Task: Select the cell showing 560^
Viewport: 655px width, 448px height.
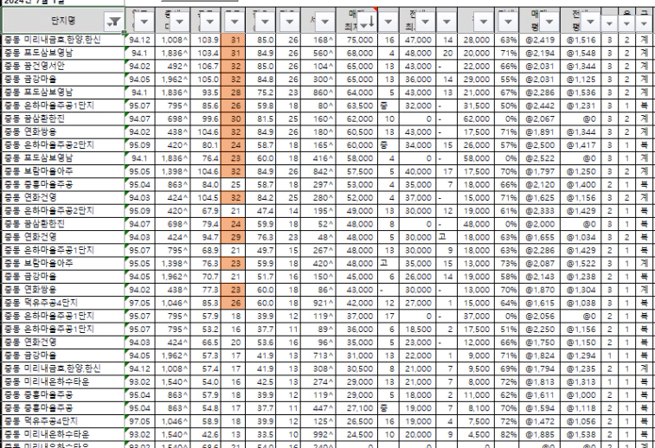Action: coord(318,53)
